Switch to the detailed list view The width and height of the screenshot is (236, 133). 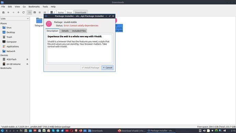point(45,13)
